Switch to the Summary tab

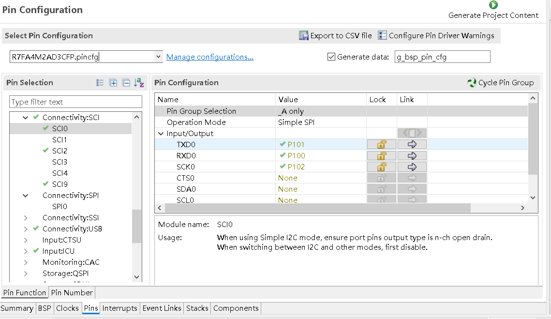pos(17,308)
